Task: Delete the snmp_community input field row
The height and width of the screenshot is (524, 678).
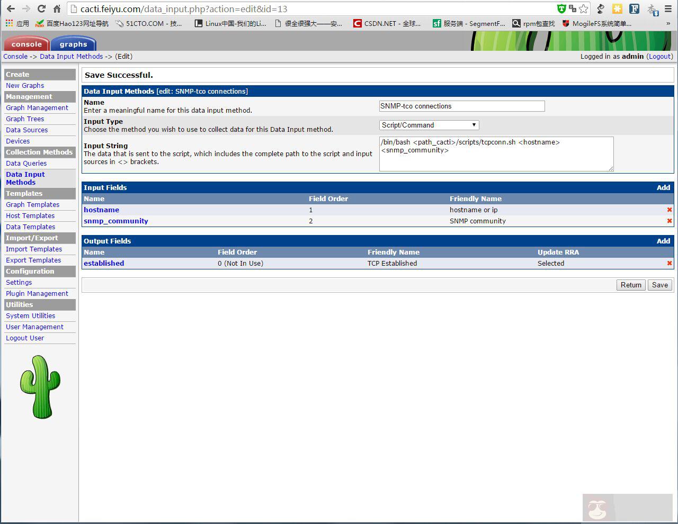Action: pyautogui.click(x=670, y=221)
